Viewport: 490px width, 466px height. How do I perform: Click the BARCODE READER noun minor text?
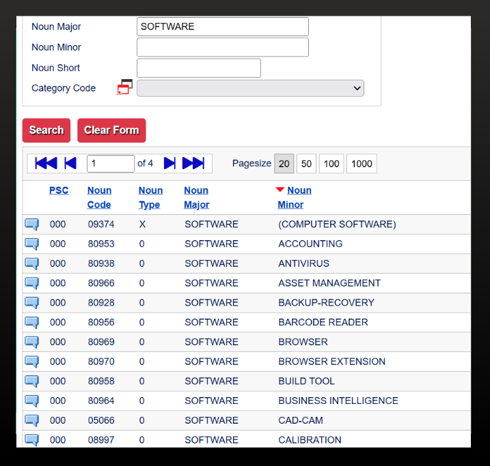coord(323,323)
